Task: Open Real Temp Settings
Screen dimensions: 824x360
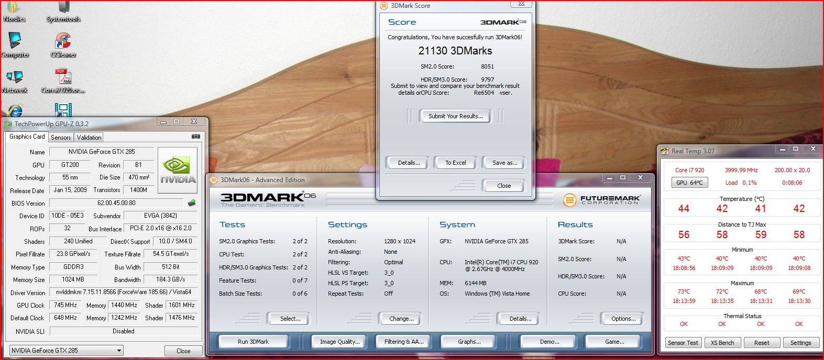Action: 800,343
